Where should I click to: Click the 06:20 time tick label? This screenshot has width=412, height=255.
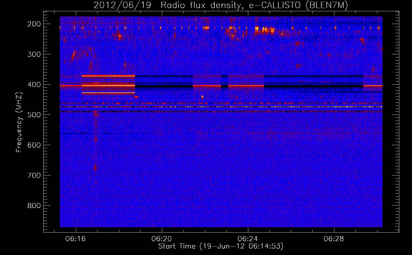click(162, 239)
